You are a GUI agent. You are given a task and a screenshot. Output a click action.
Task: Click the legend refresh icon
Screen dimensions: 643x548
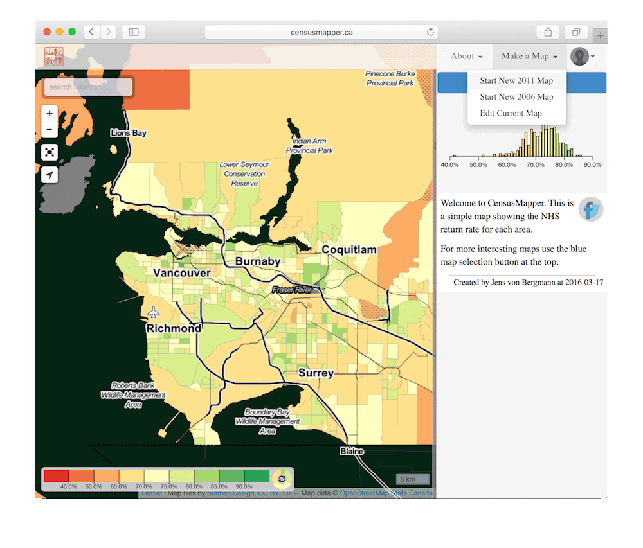[282, 479]
